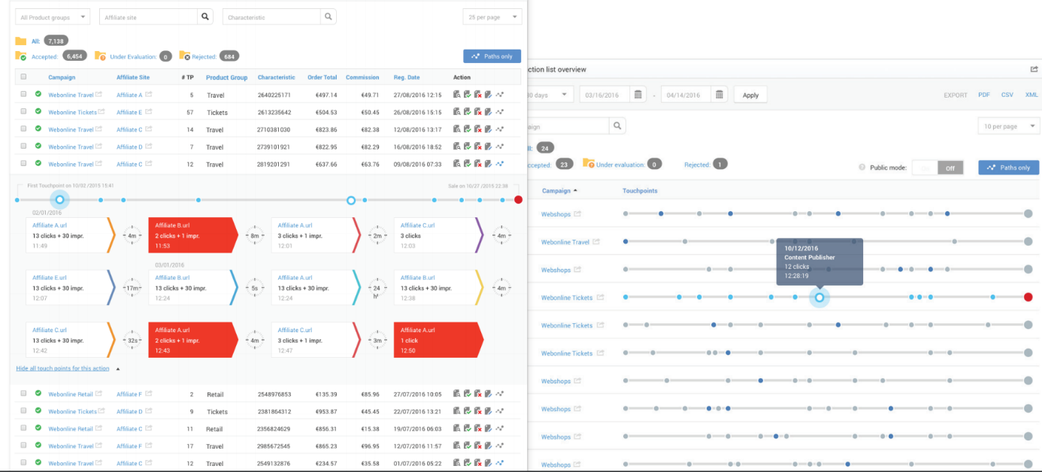Check the box for the Affiliate A €497.14 row
This screenshot has width=1042, height=472.
coord(23,94)
